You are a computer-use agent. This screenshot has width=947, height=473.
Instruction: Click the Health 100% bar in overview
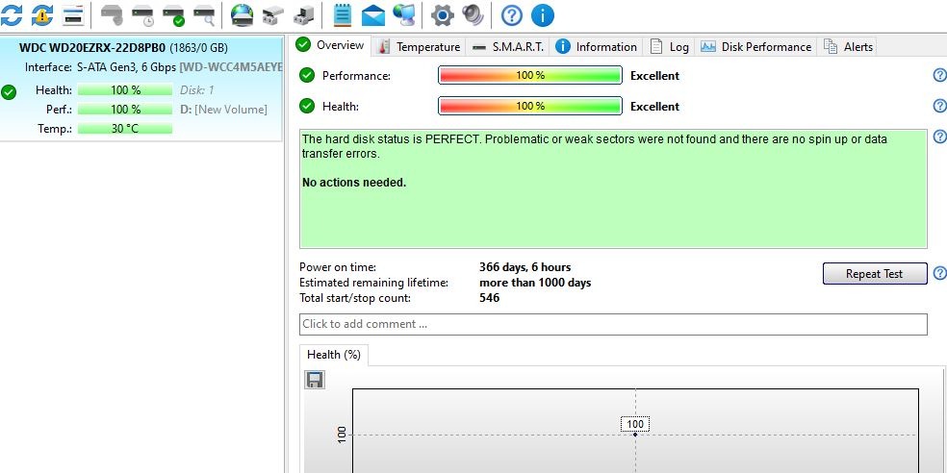click(x=529, y=106)
